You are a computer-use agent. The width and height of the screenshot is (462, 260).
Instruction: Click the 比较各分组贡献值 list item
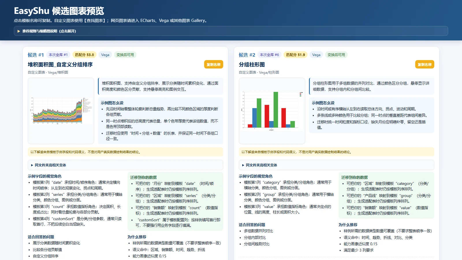(47, 250)
